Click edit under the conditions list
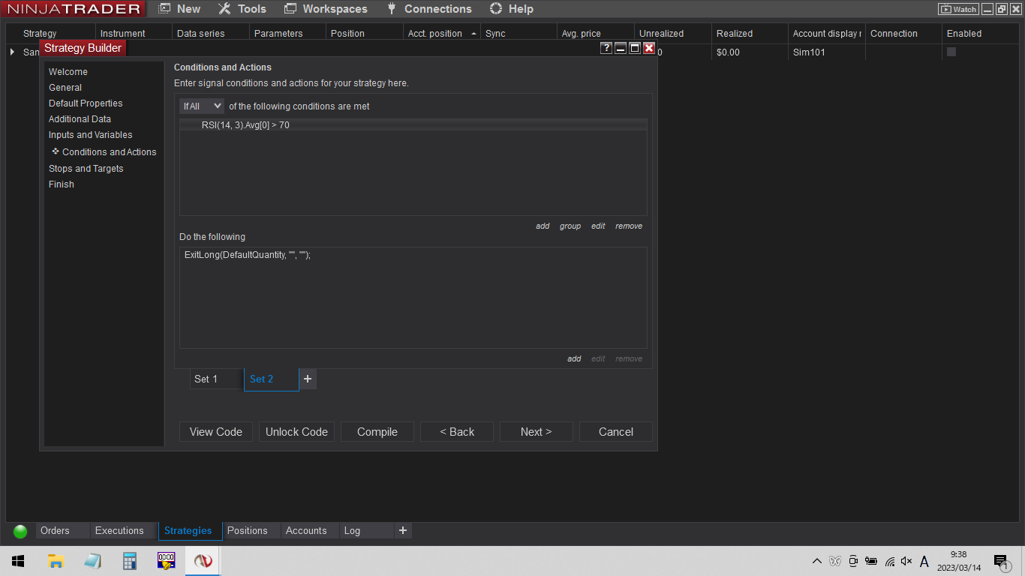This screenshot has height=576, width=1025. click(x=598, y=226)
